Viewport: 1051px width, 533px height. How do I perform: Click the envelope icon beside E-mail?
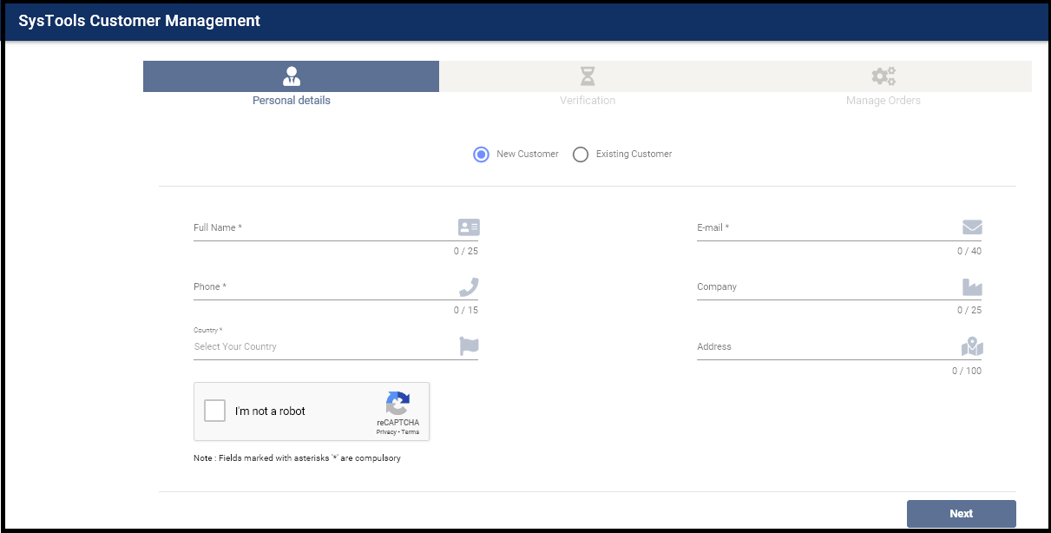coord(972,227)
